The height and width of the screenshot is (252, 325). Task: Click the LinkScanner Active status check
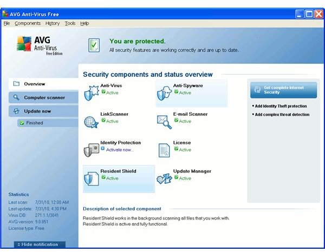(x=103, y=120)
